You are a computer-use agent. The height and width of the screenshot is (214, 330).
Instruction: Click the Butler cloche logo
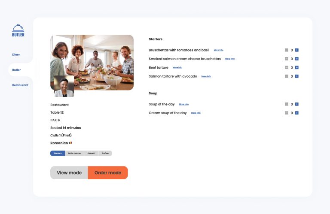click(18, 30)
